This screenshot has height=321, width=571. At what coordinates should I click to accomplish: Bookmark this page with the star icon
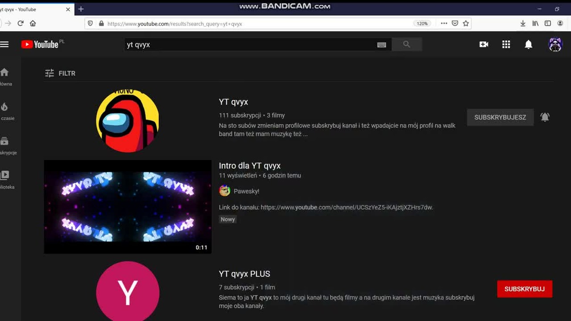tap(466, 23)
